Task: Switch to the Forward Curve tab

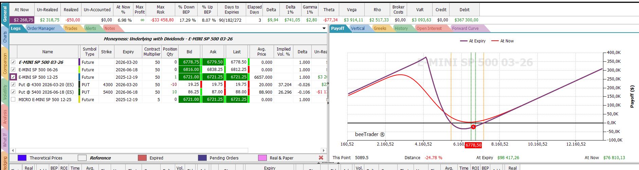Action: point(465,29)
